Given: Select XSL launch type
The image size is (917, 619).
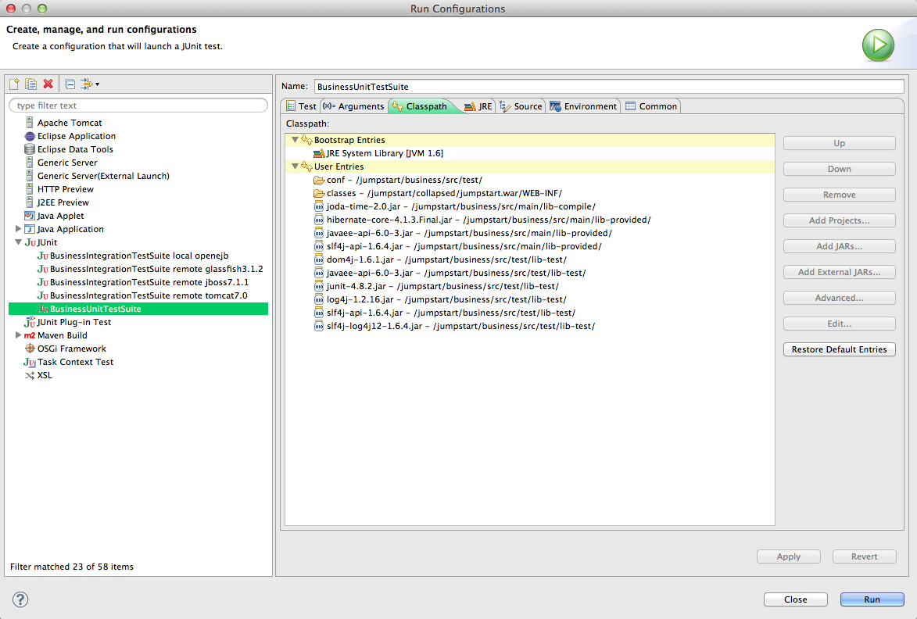Looking at the screenshot, I should [45, 375].
